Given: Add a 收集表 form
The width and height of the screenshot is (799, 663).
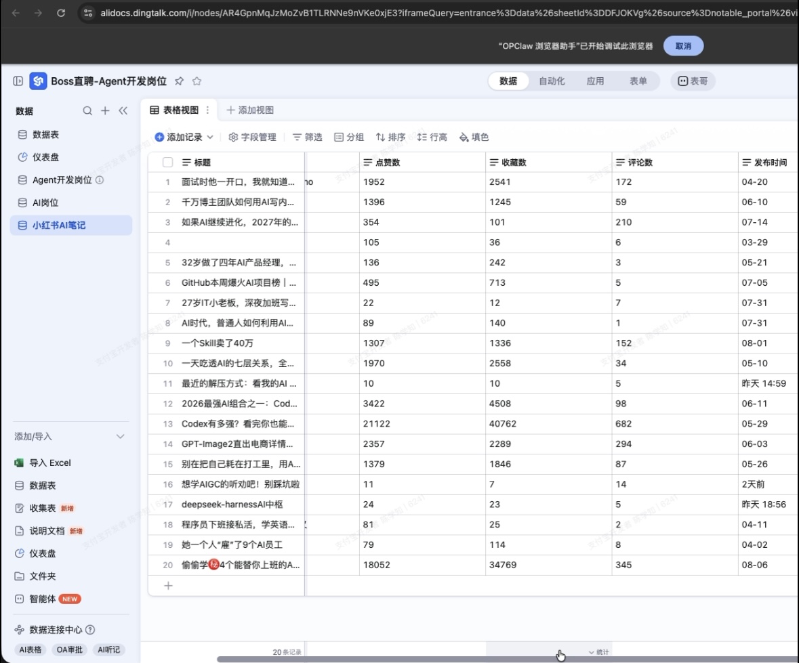Looking at the screenshot, I should pos(45,508).
